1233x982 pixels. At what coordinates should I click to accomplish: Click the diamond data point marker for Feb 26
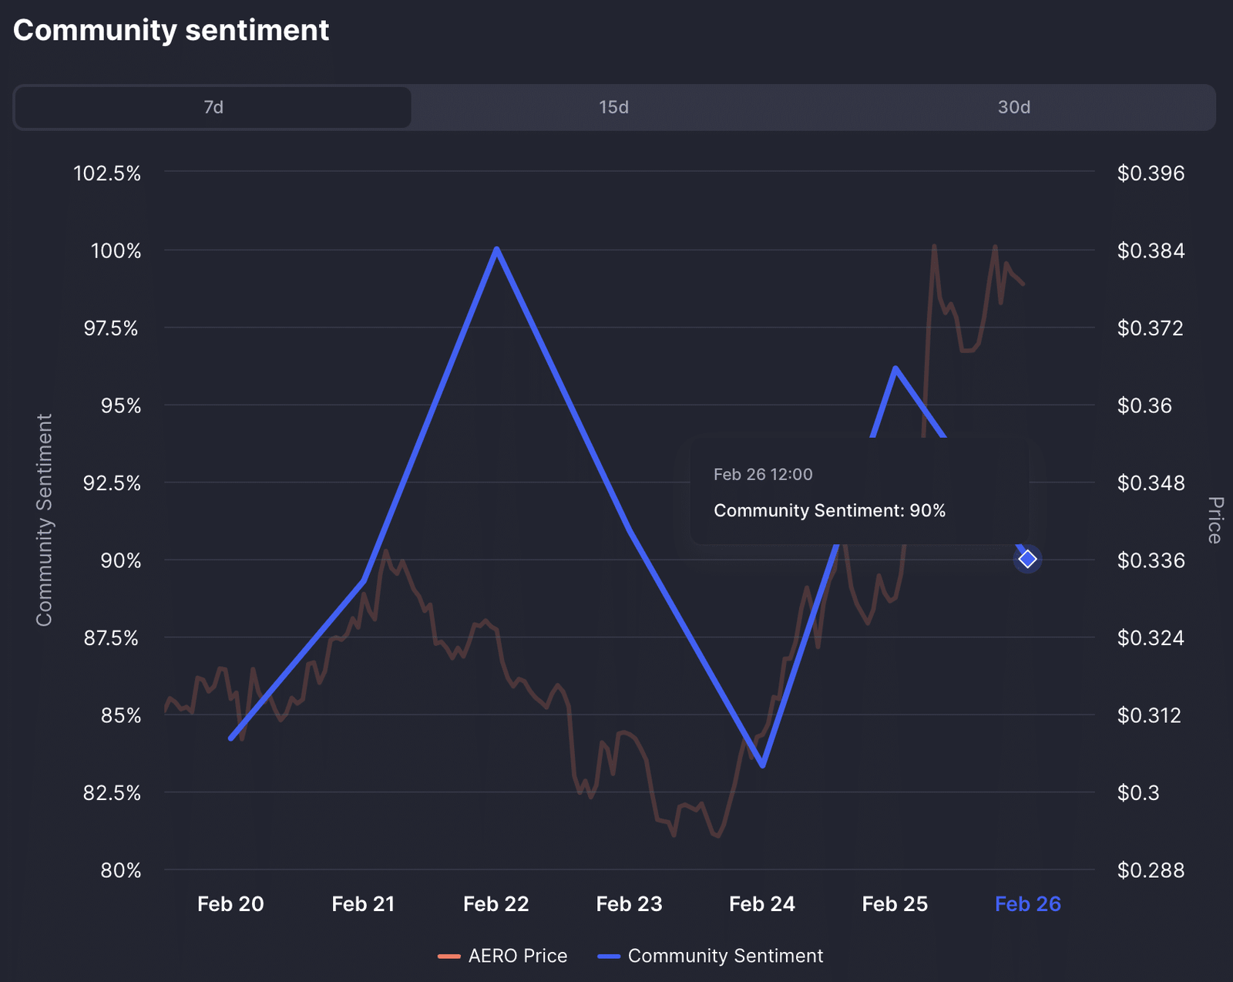coord(1027,559)
